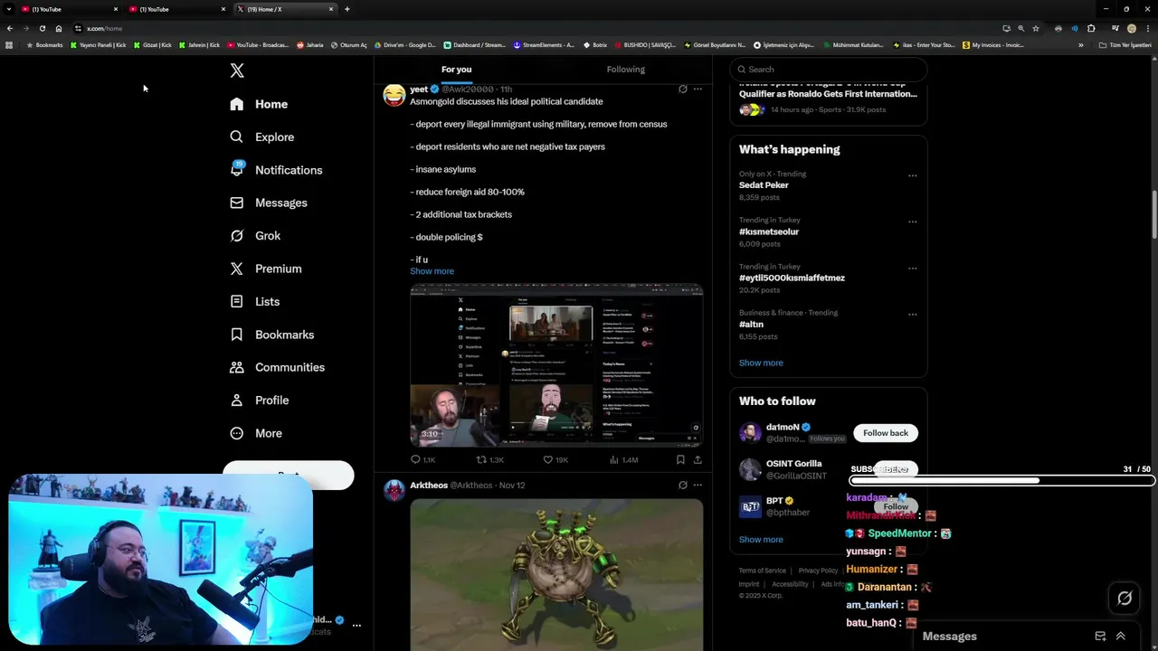Click the browser home button
The height and width of the screenshot is (651, 1158).
tap(59, 29)
